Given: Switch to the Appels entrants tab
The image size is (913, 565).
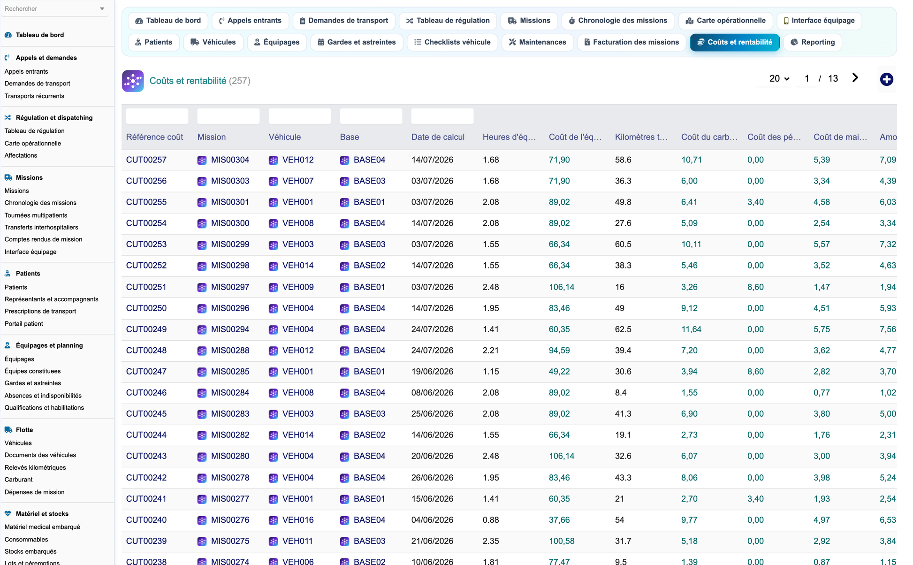Looking at the screenshot, I should click(250, 21).
